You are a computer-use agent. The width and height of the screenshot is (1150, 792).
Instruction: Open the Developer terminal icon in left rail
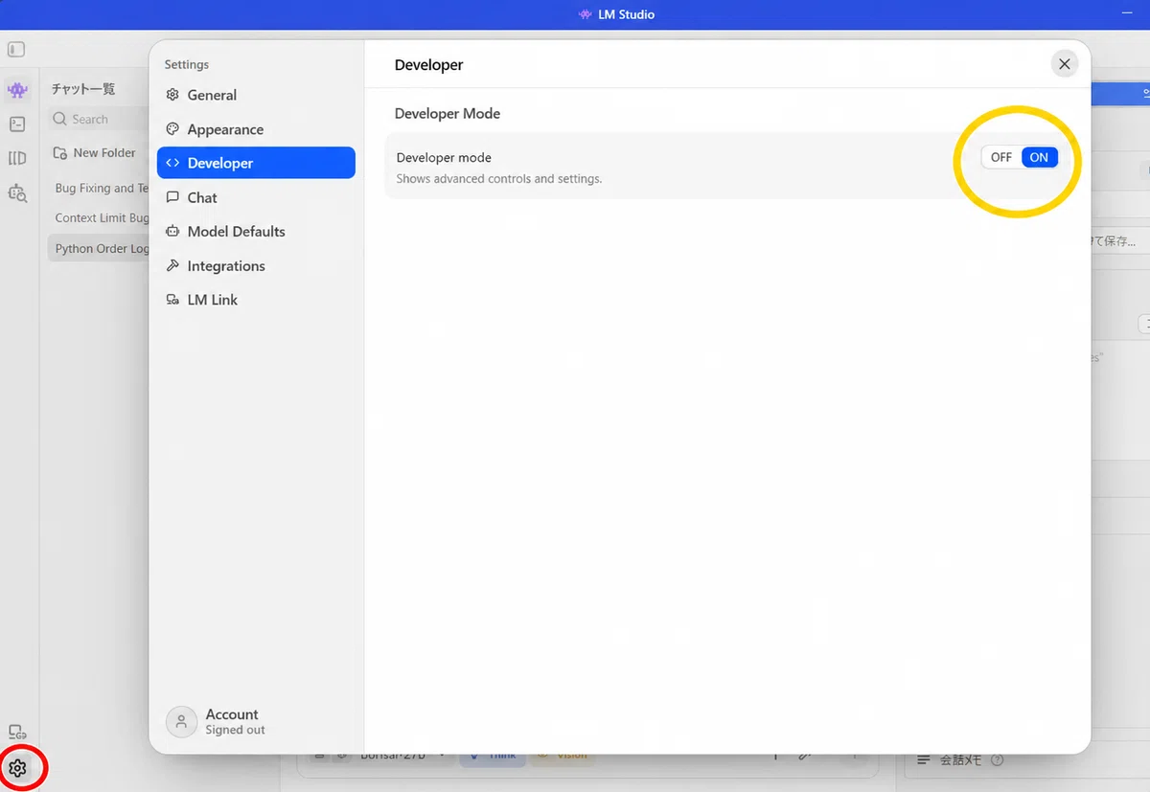click(17, 124)
